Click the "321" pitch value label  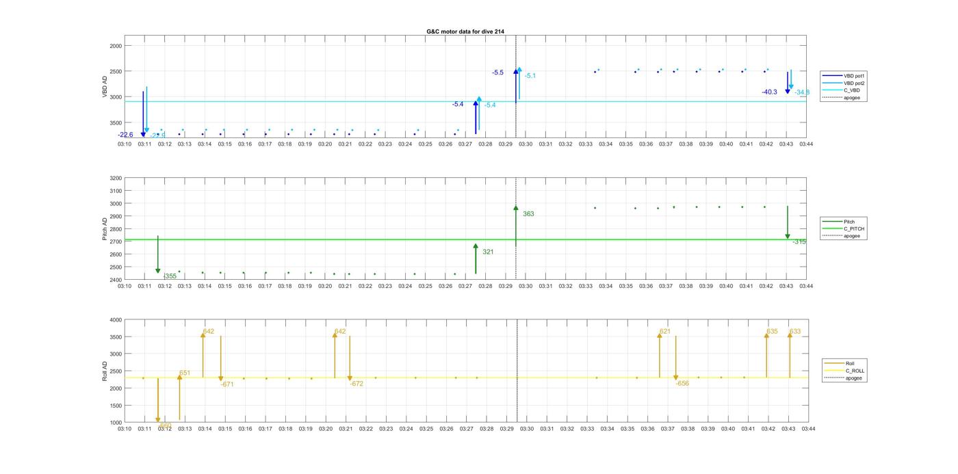tap(488, 252)
